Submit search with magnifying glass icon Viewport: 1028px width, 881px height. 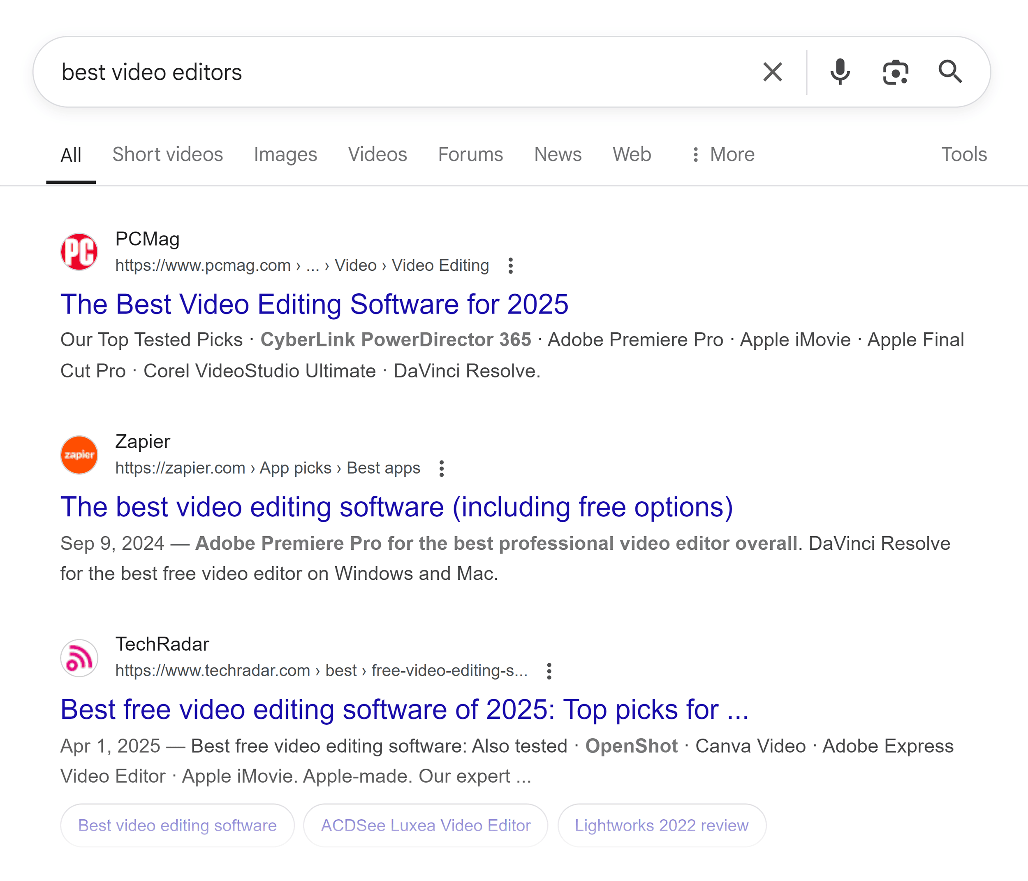pyautogui.click(x=950, y=72)
